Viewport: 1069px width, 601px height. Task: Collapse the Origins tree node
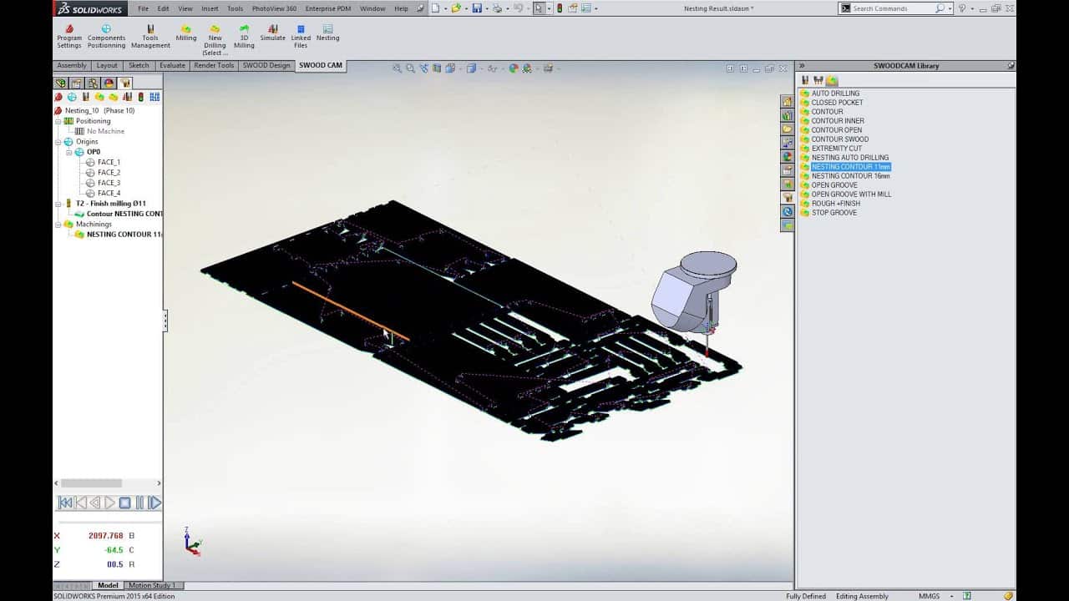coord(58,142)
